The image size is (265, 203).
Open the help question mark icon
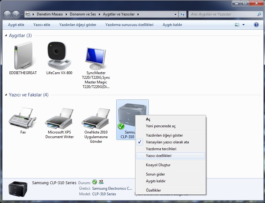[256, 25]
